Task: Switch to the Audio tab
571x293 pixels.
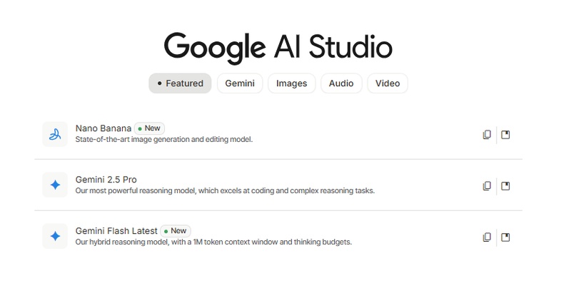Action: pos(341,83)
